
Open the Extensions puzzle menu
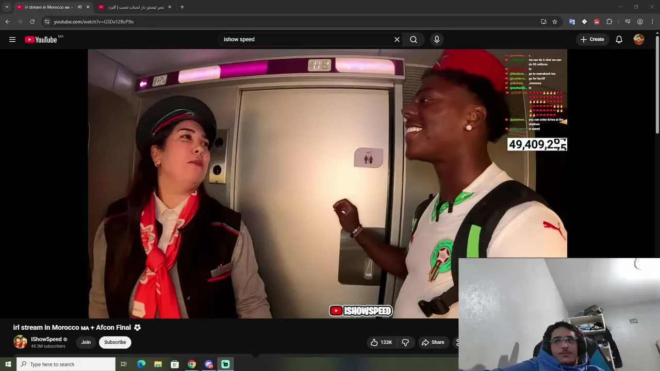[x=609, y=22]
